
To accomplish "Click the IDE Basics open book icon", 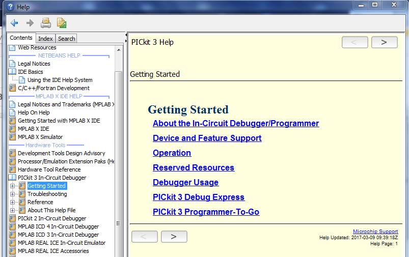I will tap(12, 72).
